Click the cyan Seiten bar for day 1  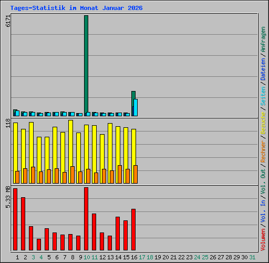(x=17, y=113)
